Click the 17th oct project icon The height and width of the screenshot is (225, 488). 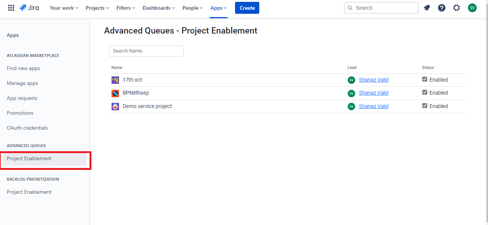tap(115, 80)
